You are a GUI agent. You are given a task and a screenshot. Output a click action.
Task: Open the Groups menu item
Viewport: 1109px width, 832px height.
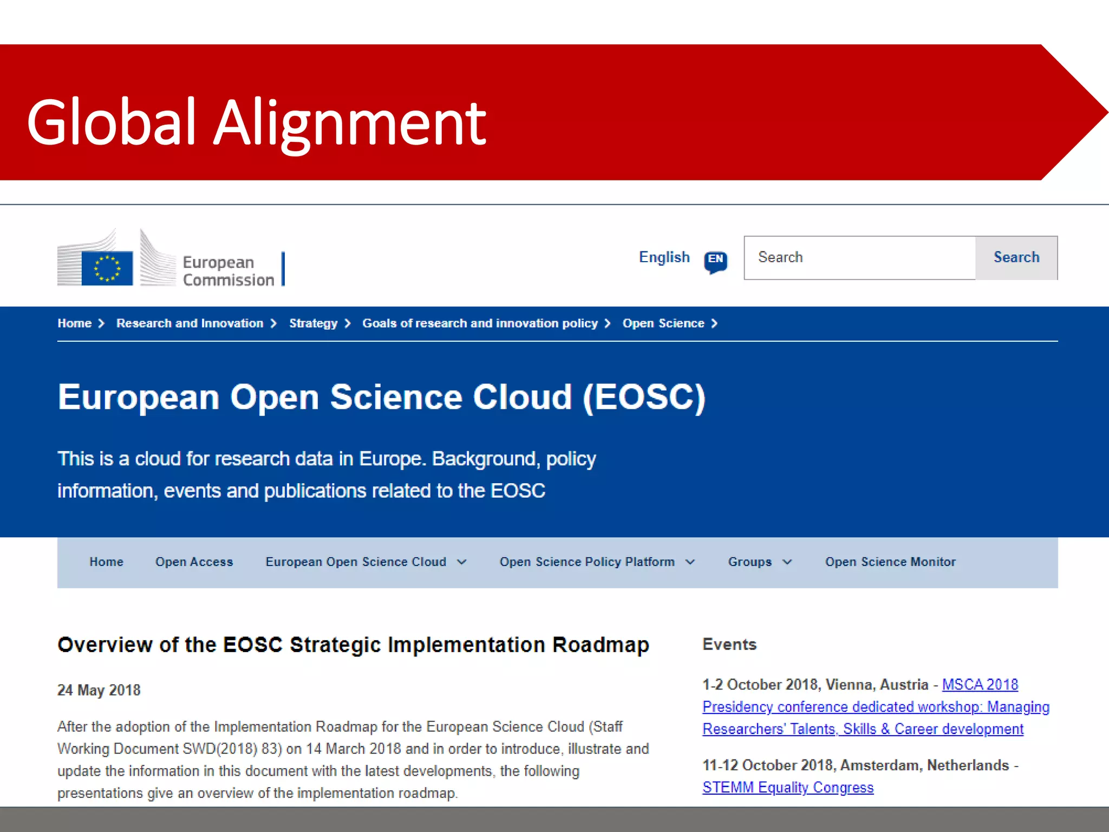(x=749, y=562)
